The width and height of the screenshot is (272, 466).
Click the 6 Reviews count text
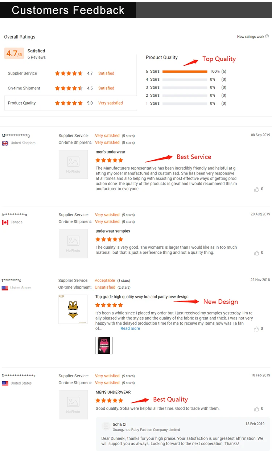coord(37,57)
